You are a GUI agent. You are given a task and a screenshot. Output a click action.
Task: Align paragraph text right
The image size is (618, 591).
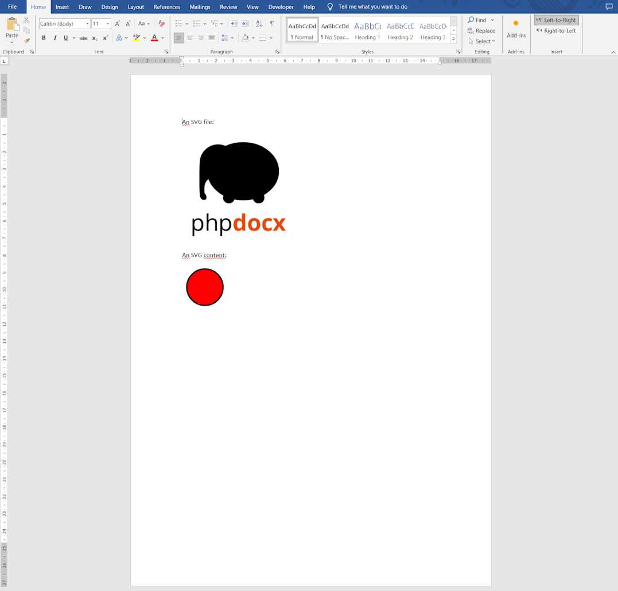(x=201, y=38)
